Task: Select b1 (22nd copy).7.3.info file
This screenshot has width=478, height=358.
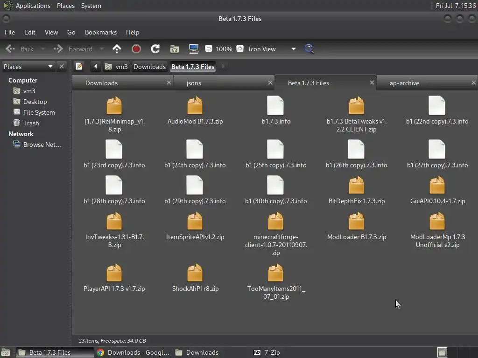Action: click(x=437, y=110)
